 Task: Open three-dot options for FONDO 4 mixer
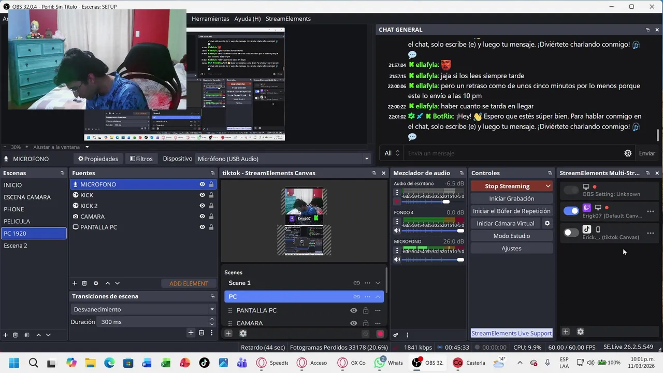[397, 222]
